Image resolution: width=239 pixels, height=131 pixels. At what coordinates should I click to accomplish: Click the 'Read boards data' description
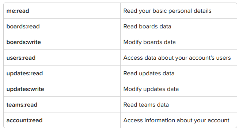(x=147, y=27)
